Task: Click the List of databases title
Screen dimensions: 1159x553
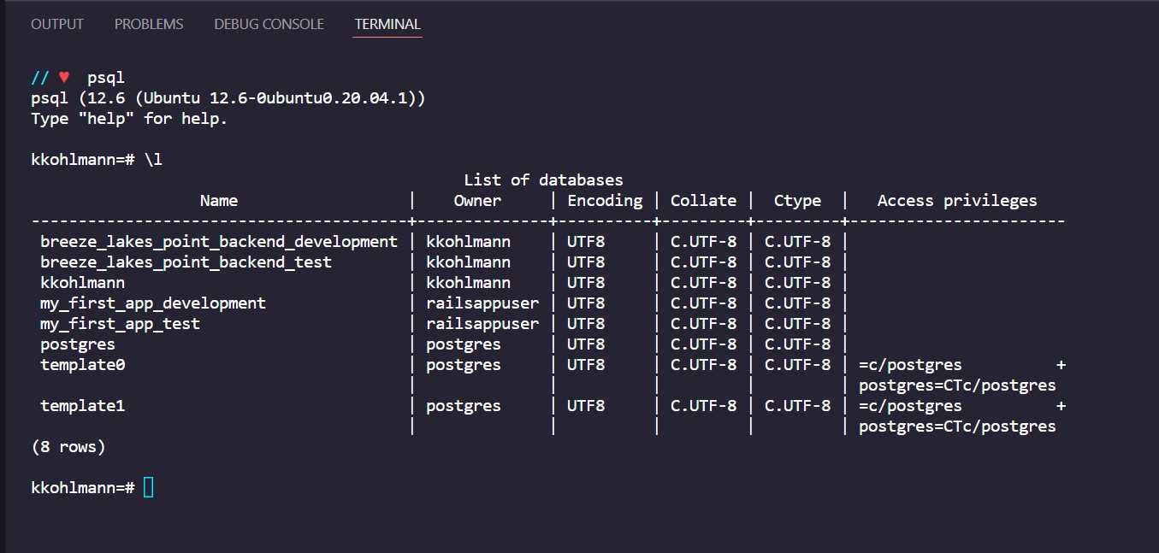Action: [544, 180]
